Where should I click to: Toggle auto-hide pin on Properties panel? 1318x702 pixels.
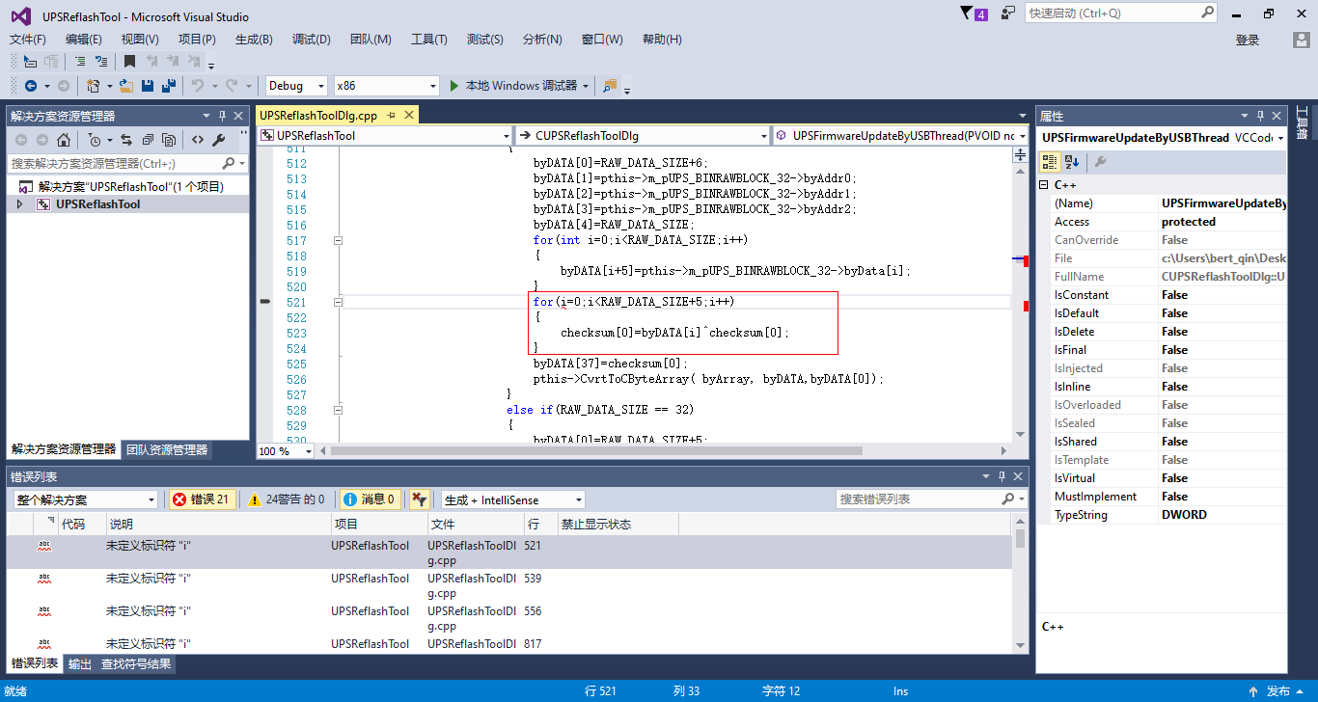click(1260, 116)
